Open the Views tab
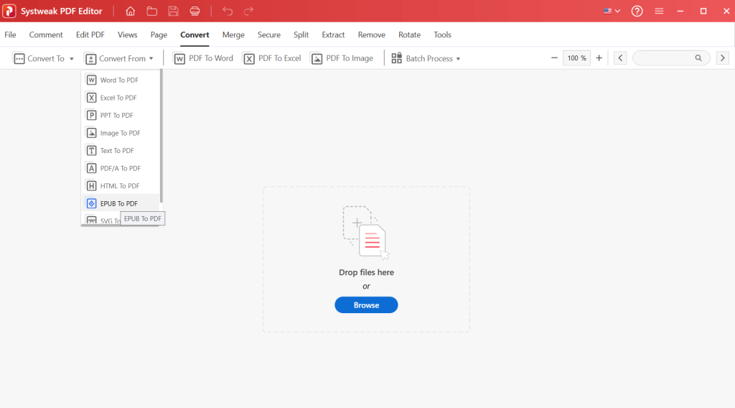735x408 pixels. (128, 34)
